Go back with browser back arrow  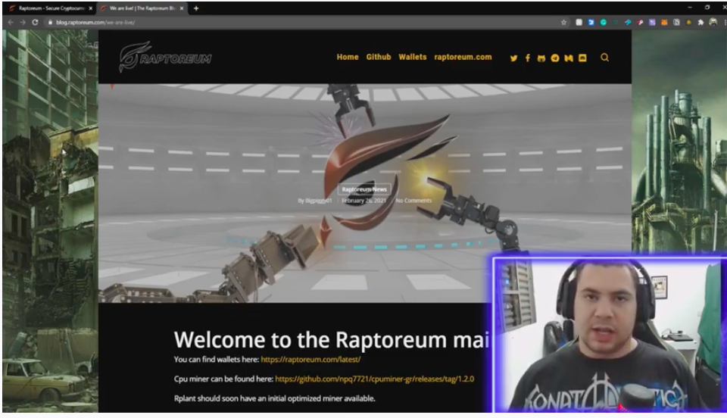click(11, 22)
